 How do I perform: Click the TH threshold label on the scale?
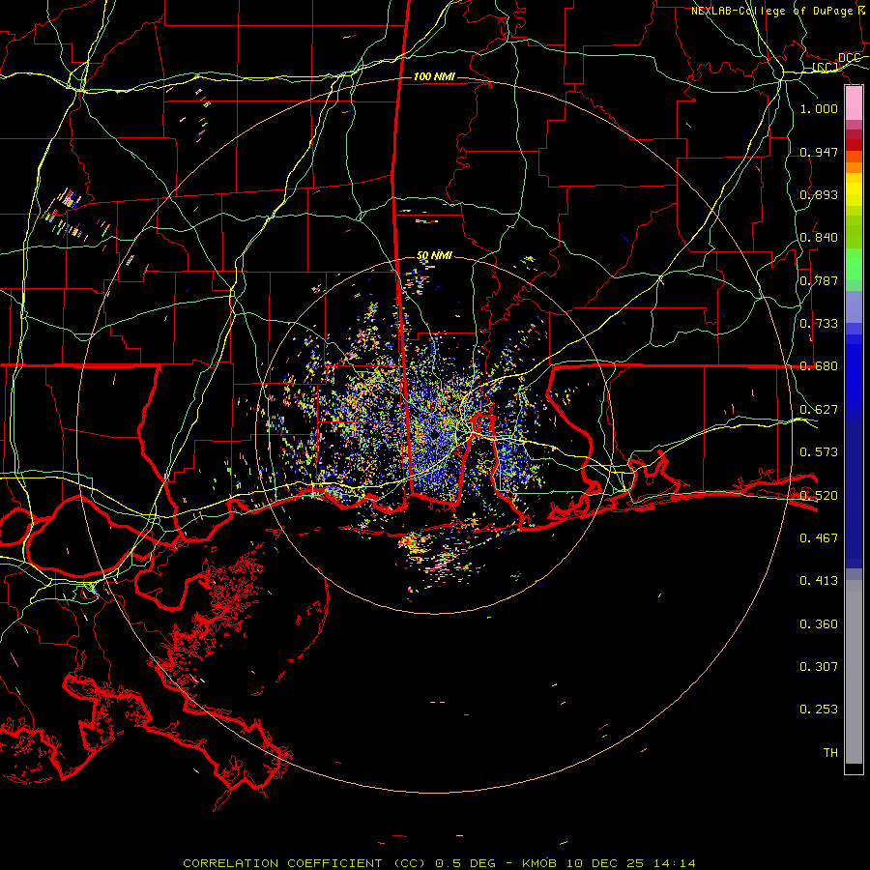830,753
